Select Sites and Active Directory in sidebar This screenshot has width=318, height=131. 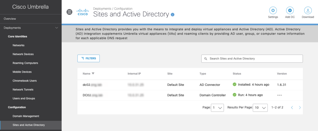[31, 125]
